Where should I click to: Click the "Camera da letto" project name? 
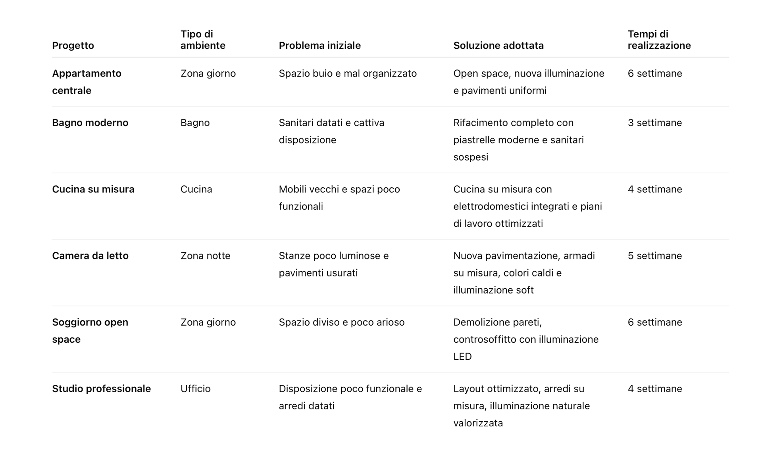(x=90, y=256)
